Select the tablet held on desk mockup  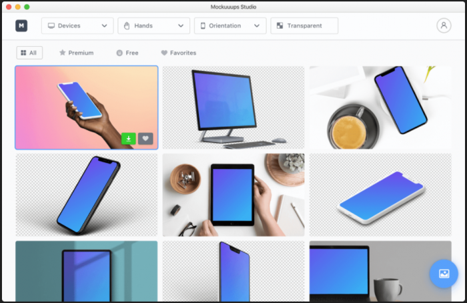click(233, 195)
